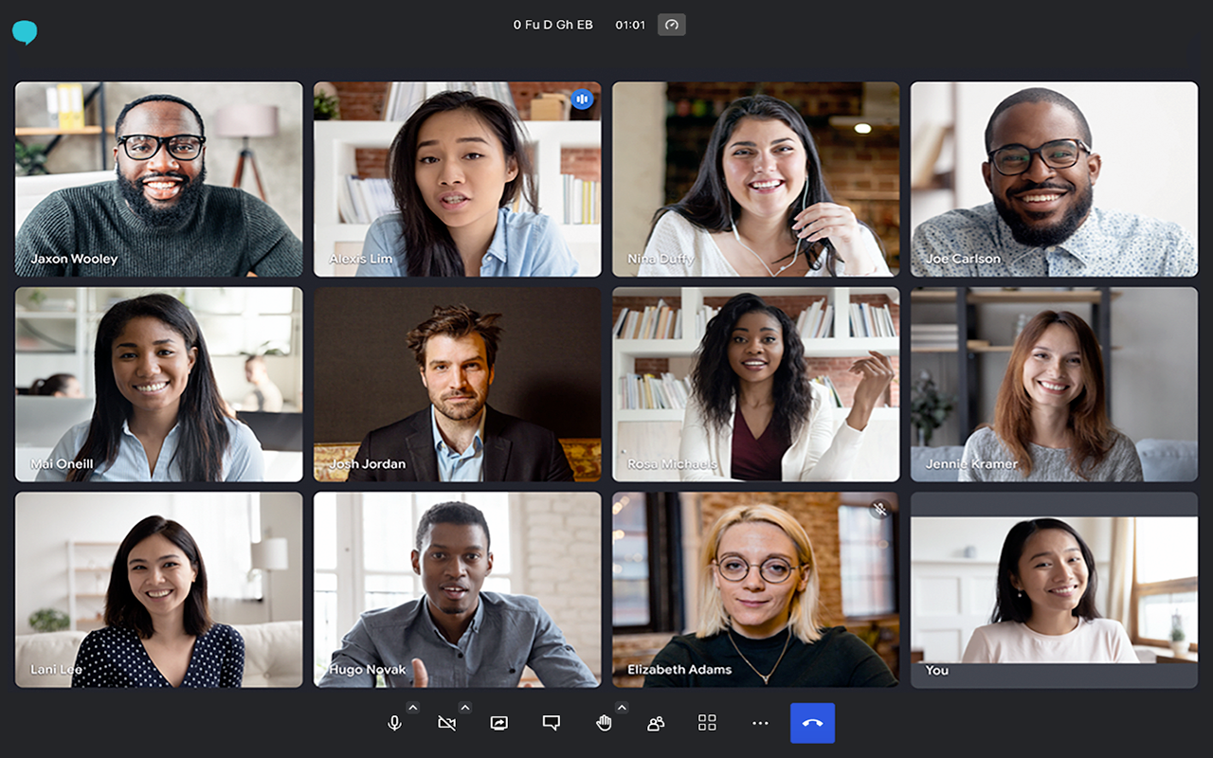This screenshot has width=1213, height=758.
Task: Click the 'Hugo Novak' name label
Action: [367, 669]
